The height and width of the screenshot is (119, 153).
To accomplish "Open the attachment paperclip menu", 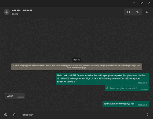I will pos(14,115).
